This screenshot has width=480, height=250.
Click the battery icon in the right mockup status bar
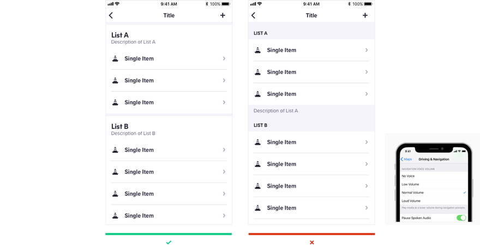368,4
